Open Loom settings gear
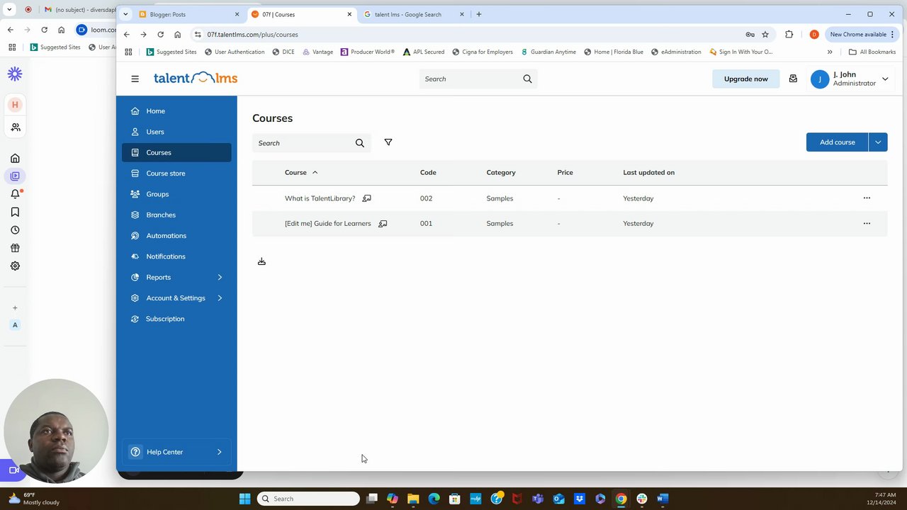 click(x=15, y=266)
